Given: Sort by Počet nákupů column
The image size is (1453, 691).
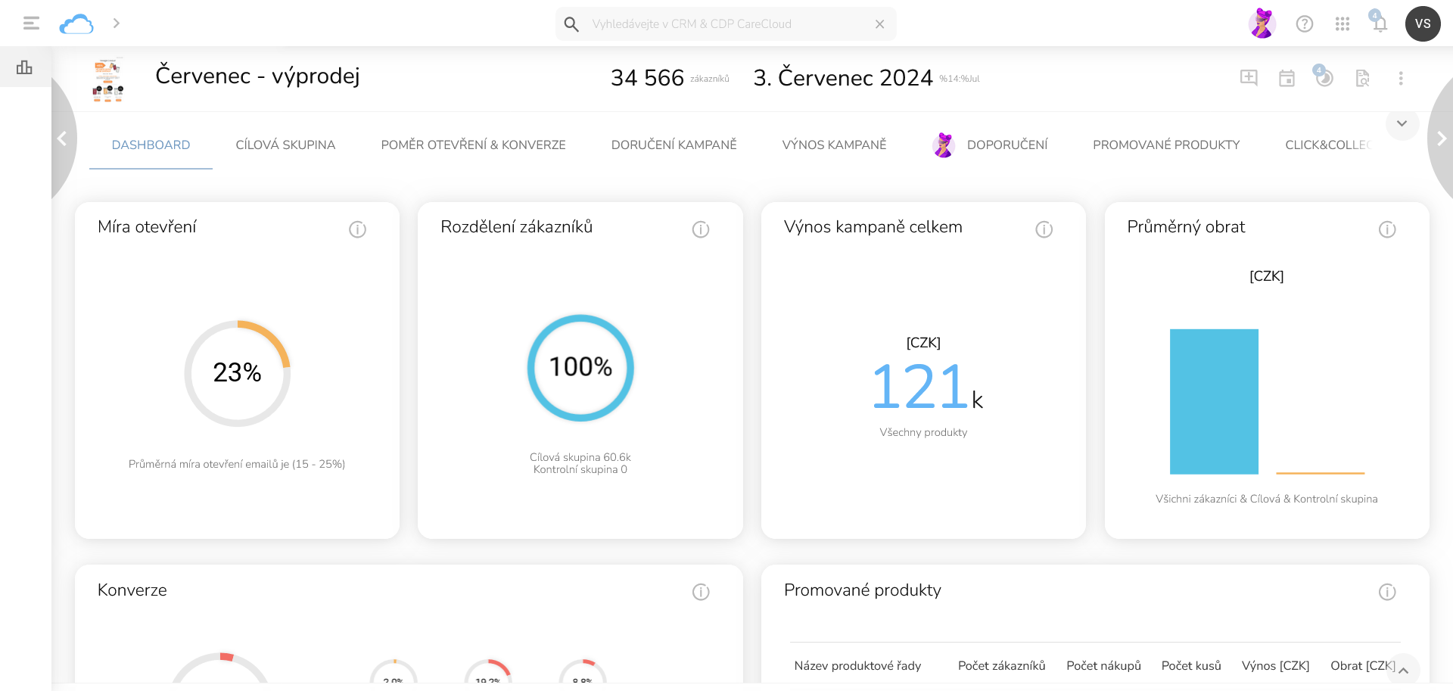Looking at the screenshot, I should (1103, 666).
